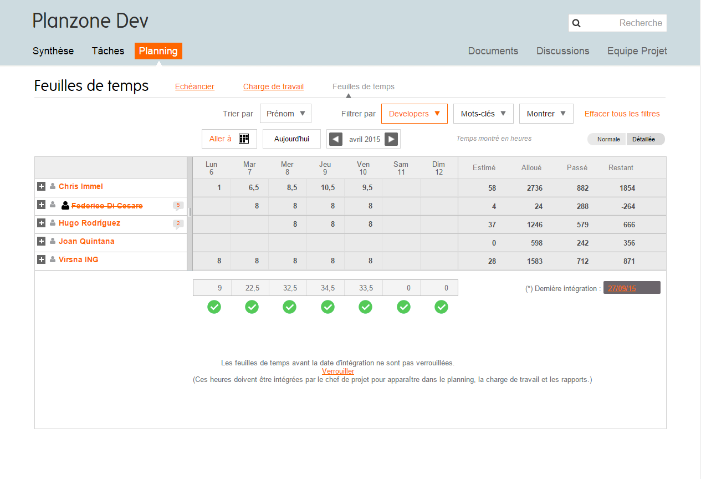Image resolution: width=701 pixels, height=479 pixels.
Task: Open the Developers filter dropdown
Action: coord(414,114)
